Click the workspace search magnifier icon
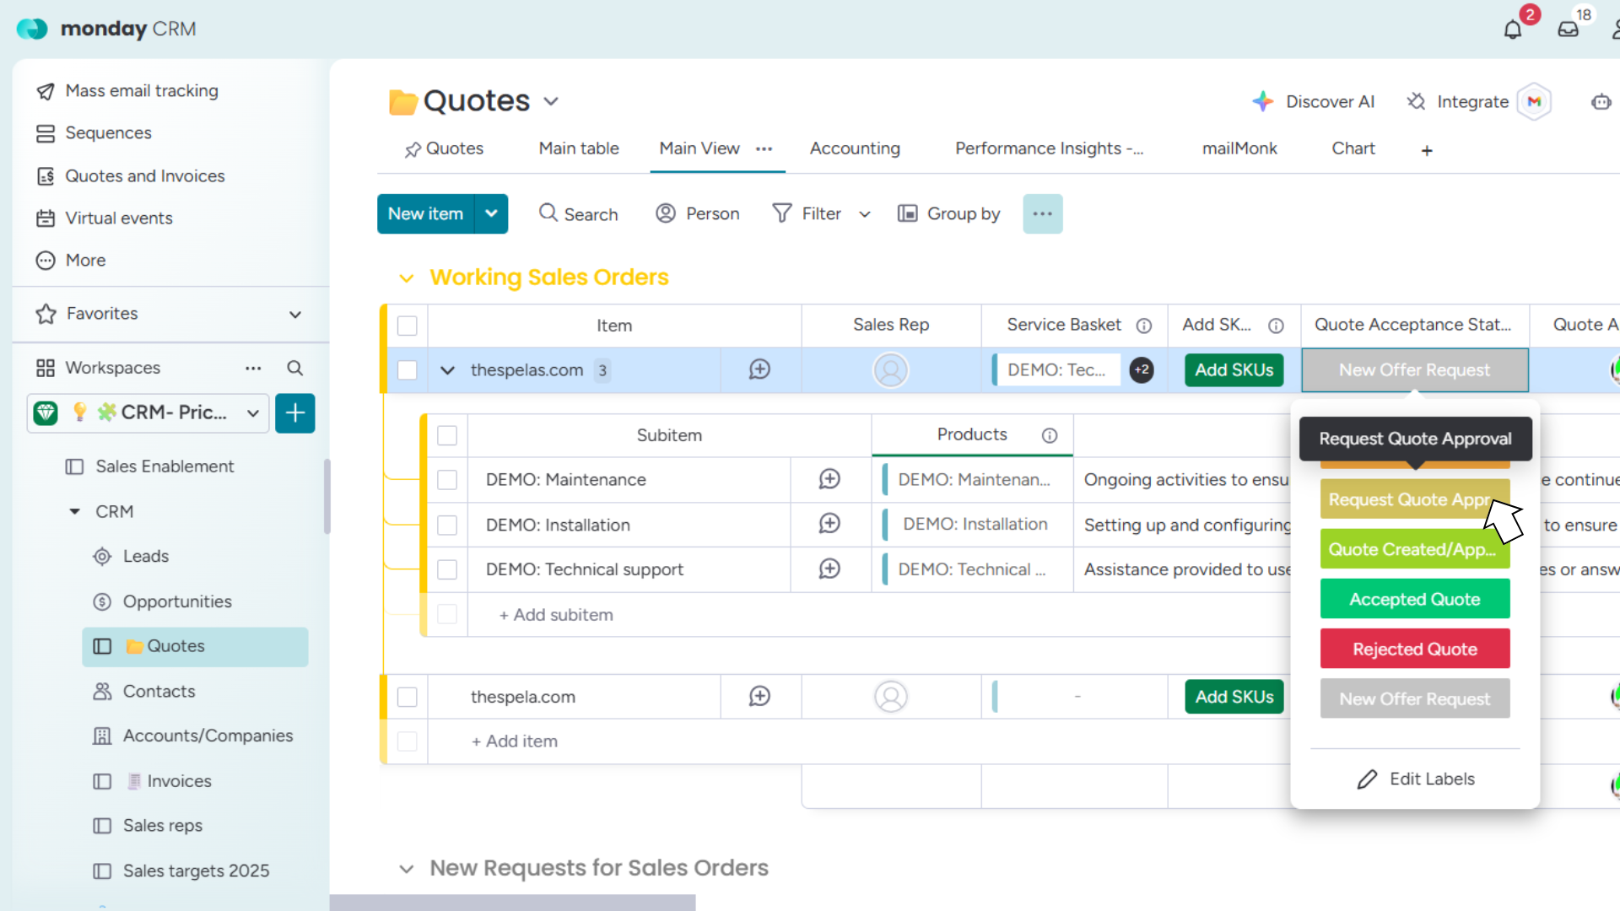 pyautogui.click(x=294, y=368)
